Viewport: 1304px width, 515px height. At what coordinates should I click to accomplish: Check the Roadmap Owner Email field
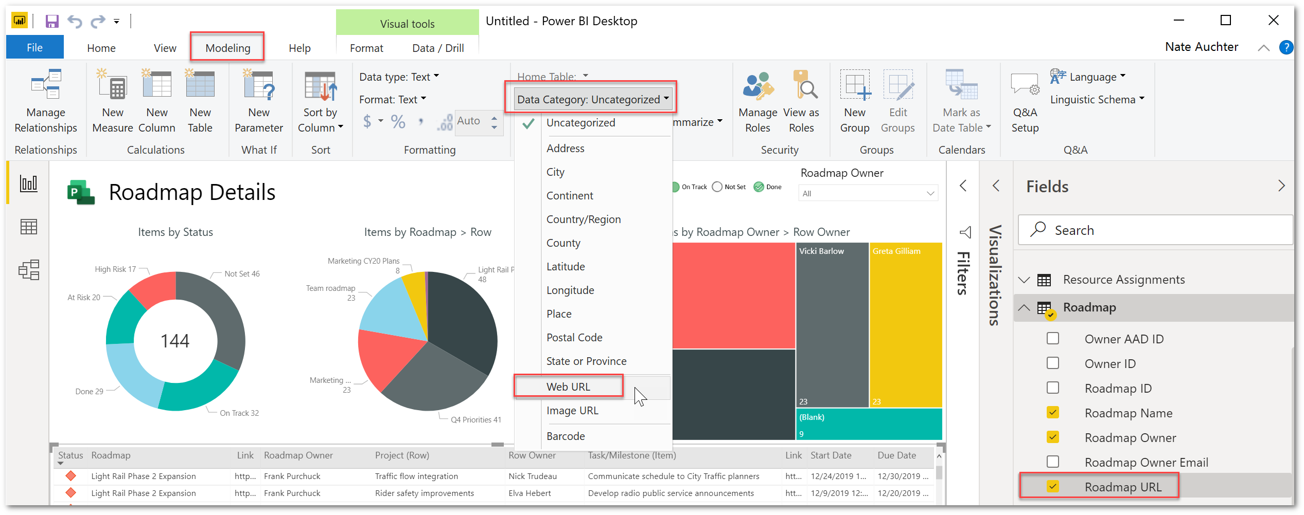(1053, 462)
